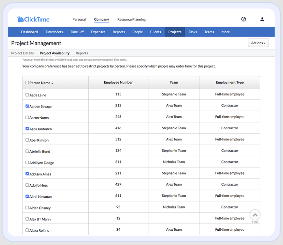The height and width of the screenshot is (245, 283).
Task: Check the Aada Laine checkbox
Action: (x=27, y=95)
